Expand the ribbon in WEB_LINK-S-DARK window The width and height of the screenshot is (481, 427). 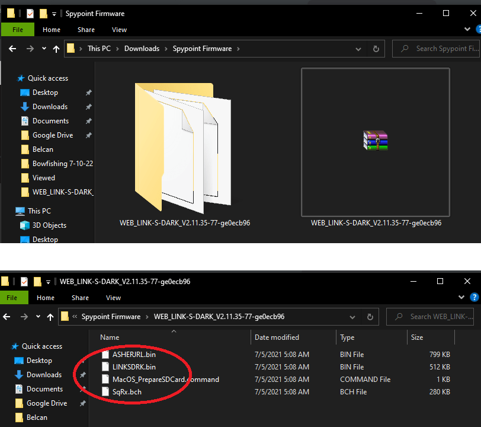coord(461,297)
